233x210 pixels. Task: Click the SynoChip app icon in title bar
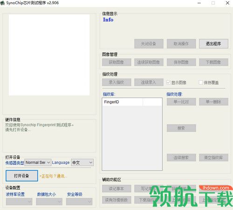[x=2, y=3]
